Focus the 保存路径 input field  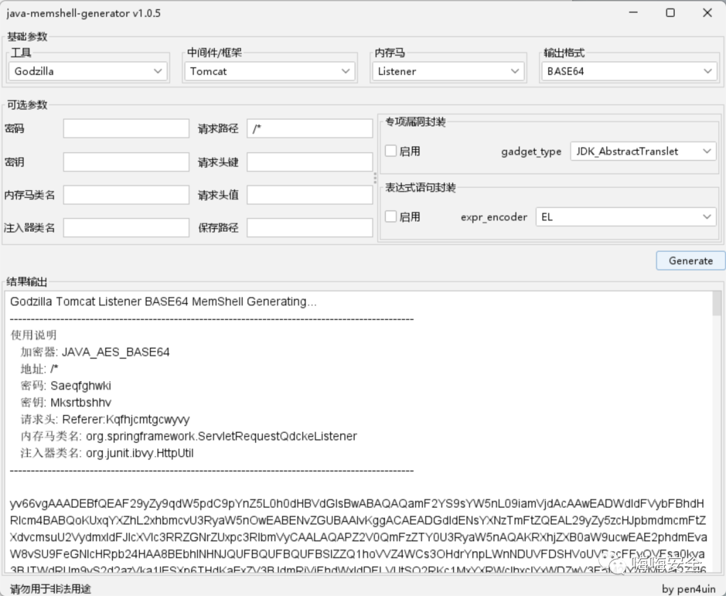[x=310, y=228]
